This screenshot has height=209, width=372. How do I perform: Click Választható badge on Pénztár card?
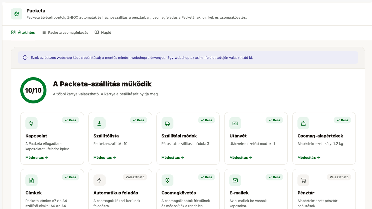tap(339, 177)
